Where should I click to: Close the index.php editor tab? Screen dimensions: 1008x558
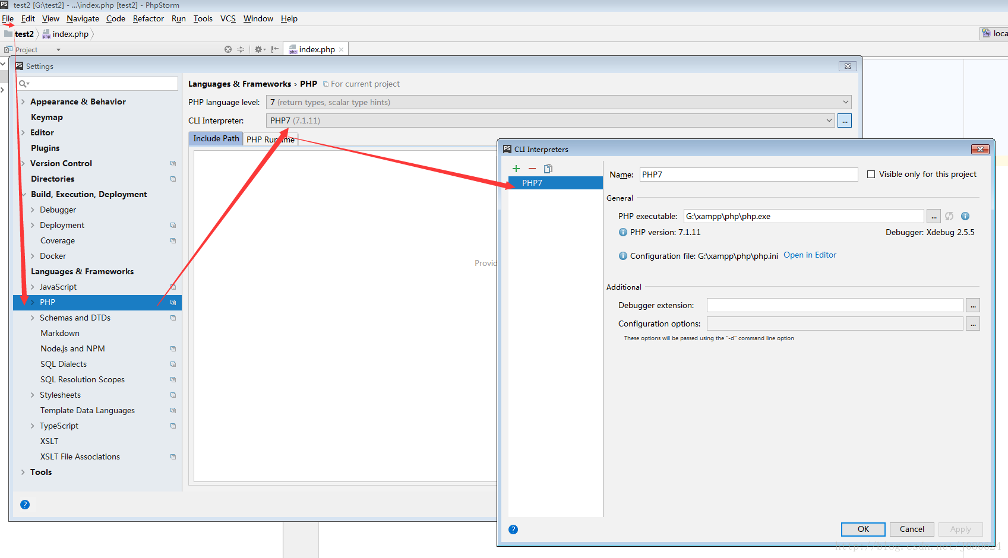(x=341, y=50)
